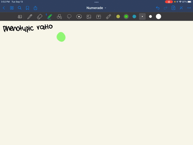This screenshot has height=145, width=193.
Task: Undo the last stroke
Action: coord(158,8)
